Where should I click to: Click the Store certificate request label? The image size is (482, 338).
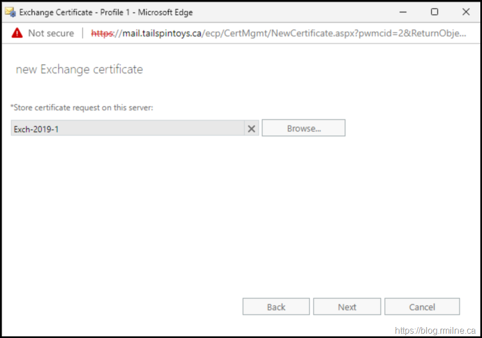(x=82, y=107)
